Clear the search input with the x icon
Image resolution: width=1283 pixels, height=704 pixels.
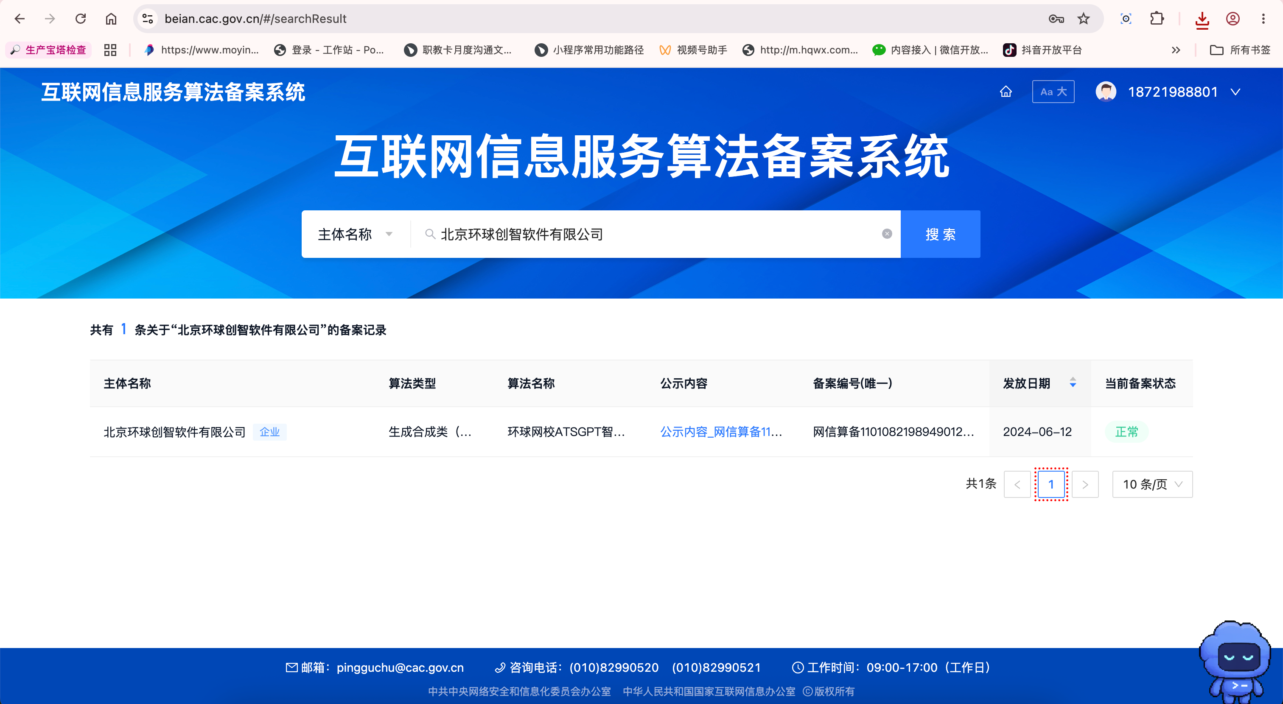pyautogui.click(x=887, y=234)
